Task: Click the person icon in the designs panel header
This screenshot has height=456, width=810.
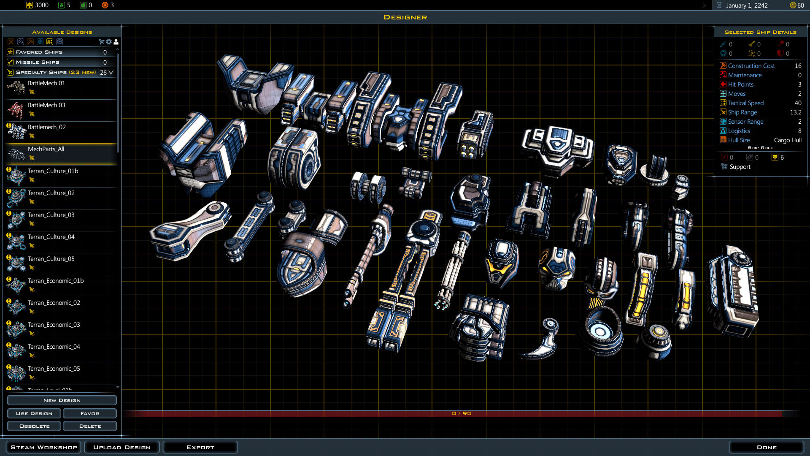Action: pos(116,42)
